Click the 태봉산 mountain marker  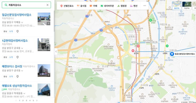pos(85,97)
